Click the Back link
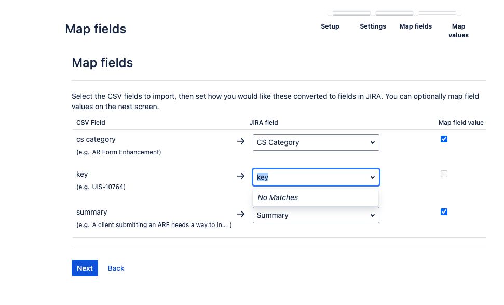The width and height of the screenshot is (504, 305). 115,268
